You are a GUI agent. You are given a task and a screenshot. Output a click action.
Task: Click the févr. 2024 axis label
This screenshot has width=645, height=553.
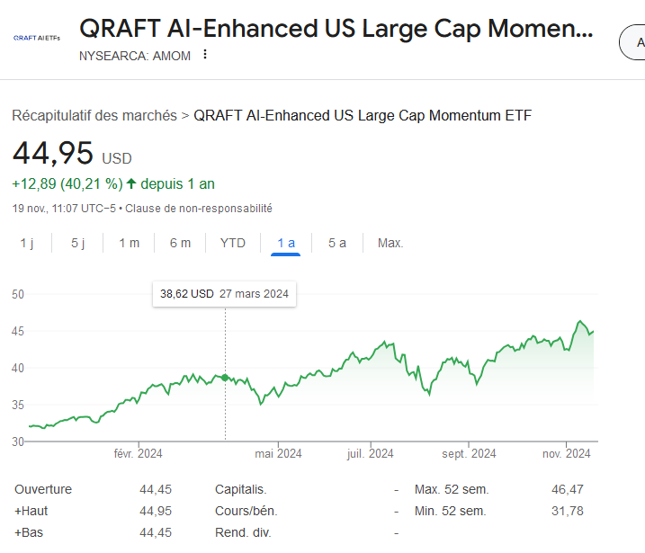click(139, 453)
